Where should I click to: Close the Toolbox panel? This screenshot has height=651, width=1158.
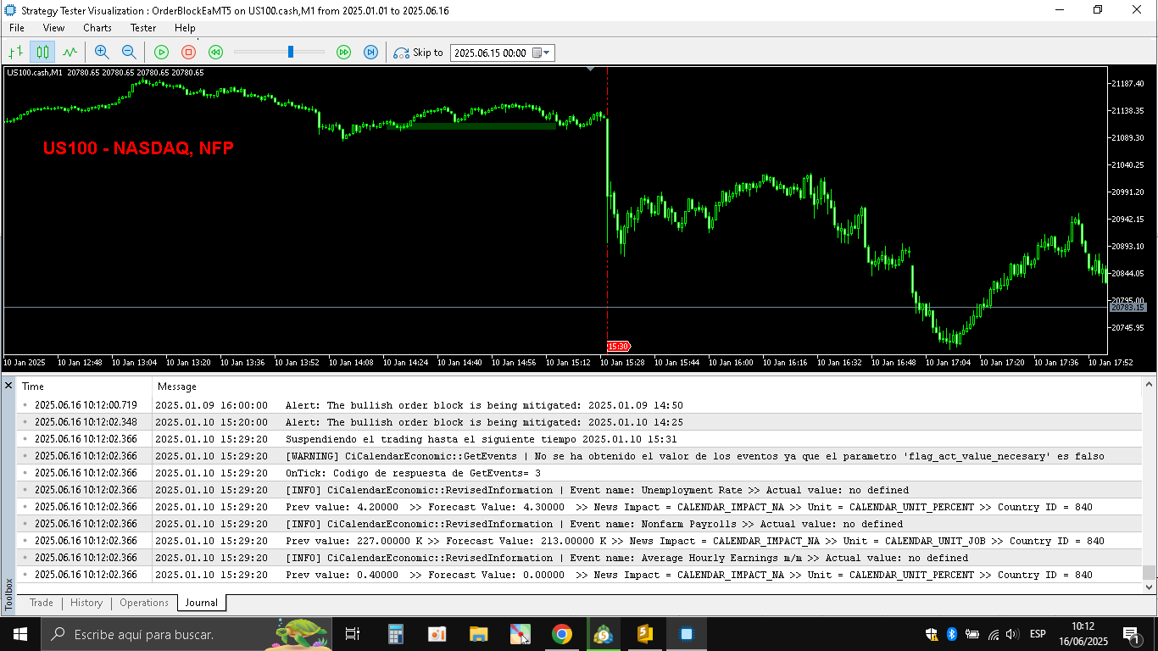click(x=8, y=386)
